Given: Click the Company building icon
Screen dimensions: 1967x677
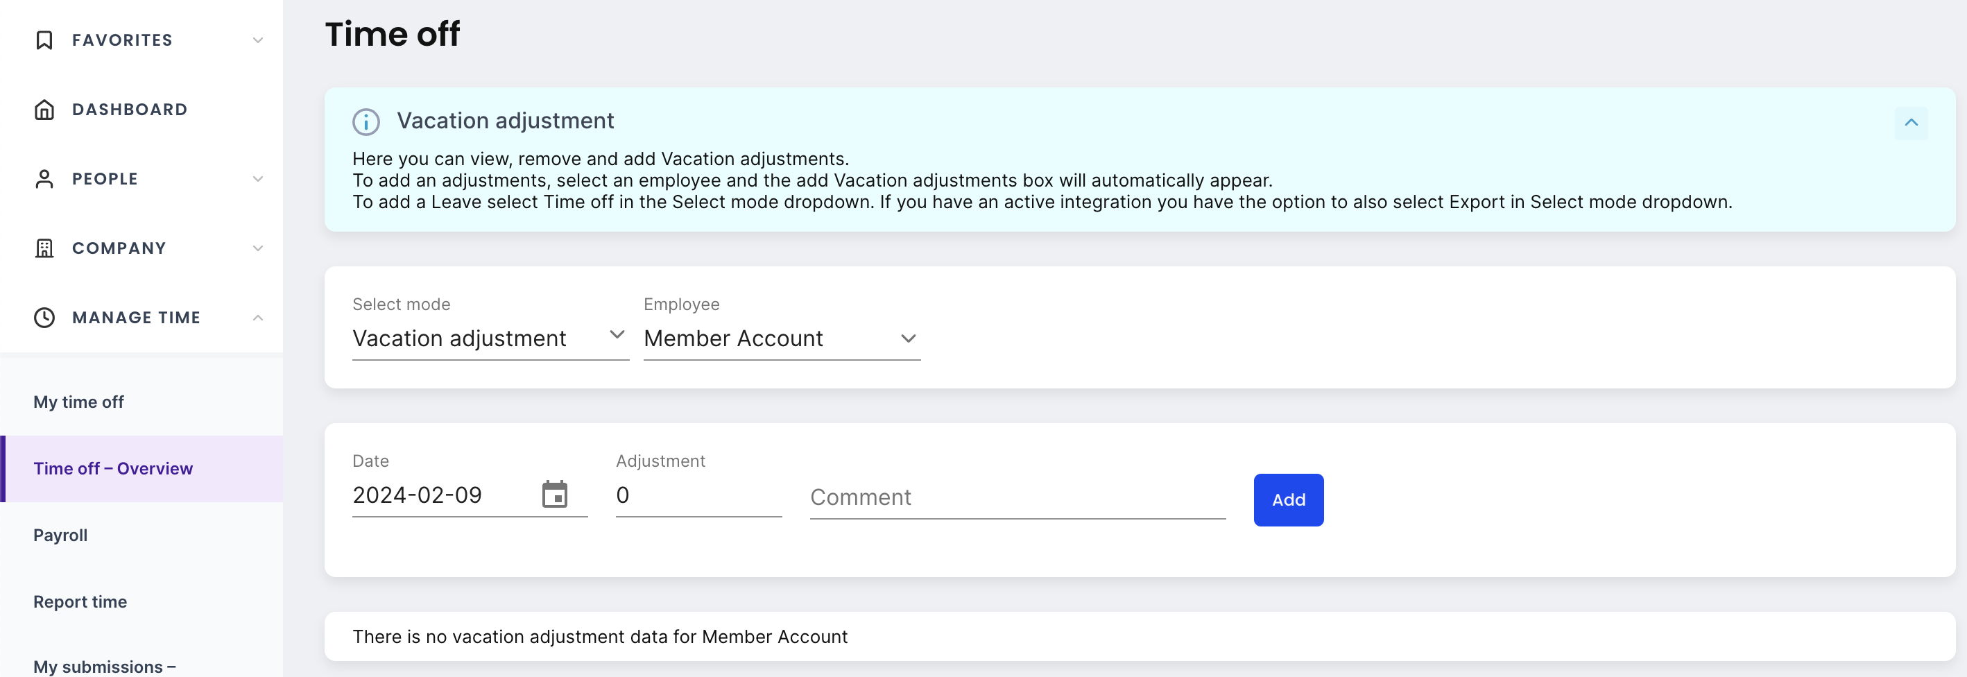Looking at the screenshot, I should click(x=44, y=249).
